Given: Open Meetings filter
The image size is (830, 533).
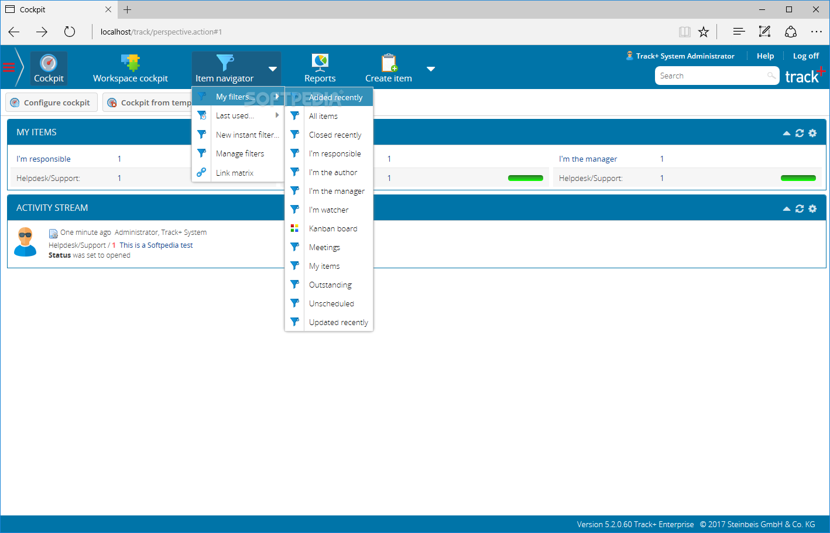Looking at the screenshot, I should [329, 247].
